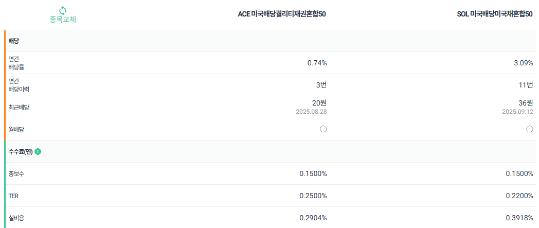The height and width of the screenshot is (228, 539).
Task: Select the 총보수 row label
Action: (x=16, y=173)
